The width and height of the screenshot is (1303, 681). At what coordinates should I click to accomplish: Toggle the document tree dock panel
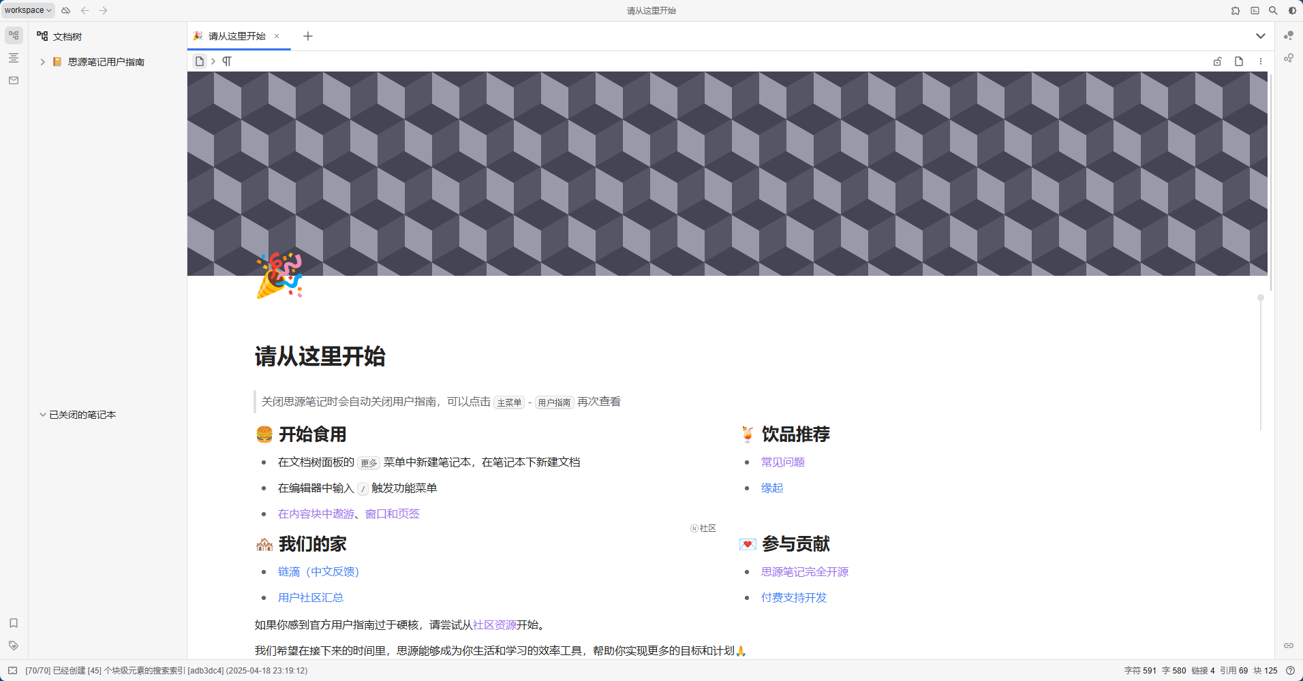[14, 35]
